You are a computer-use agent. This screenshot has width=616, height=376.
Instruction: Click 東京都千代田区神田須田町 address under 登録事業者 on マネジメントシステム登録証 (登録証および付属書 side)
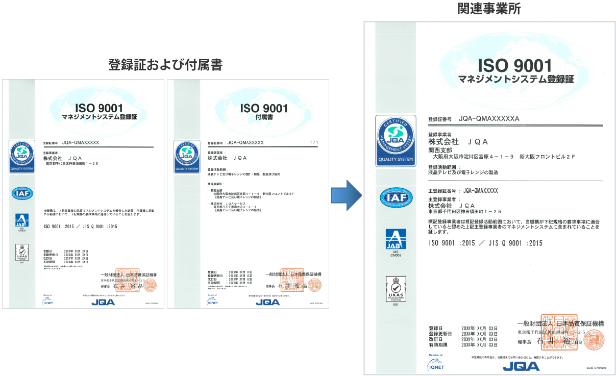(72, 163)
